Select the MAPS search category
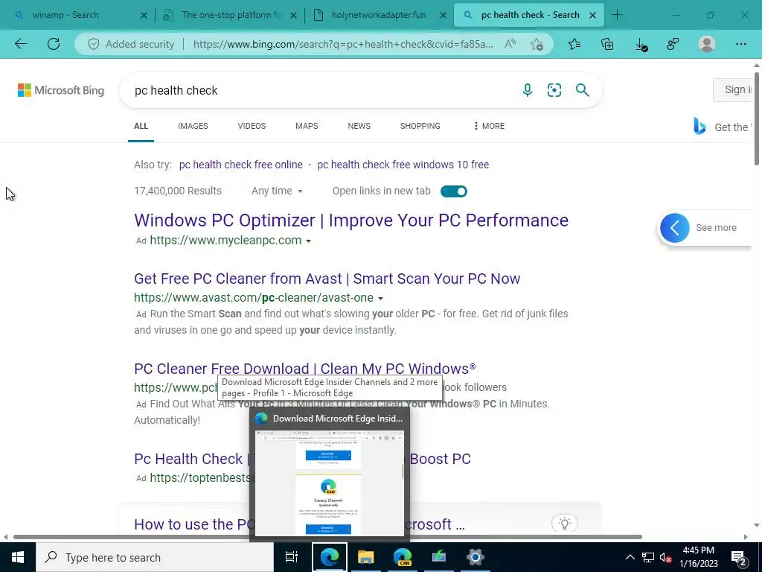The image size is (762, 572). tap(307, 126)
